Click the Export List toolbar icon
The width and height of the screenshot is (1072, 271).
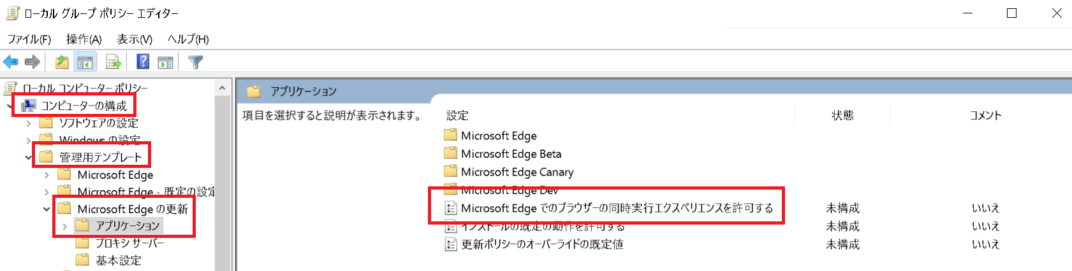click(x=114, y=62)
